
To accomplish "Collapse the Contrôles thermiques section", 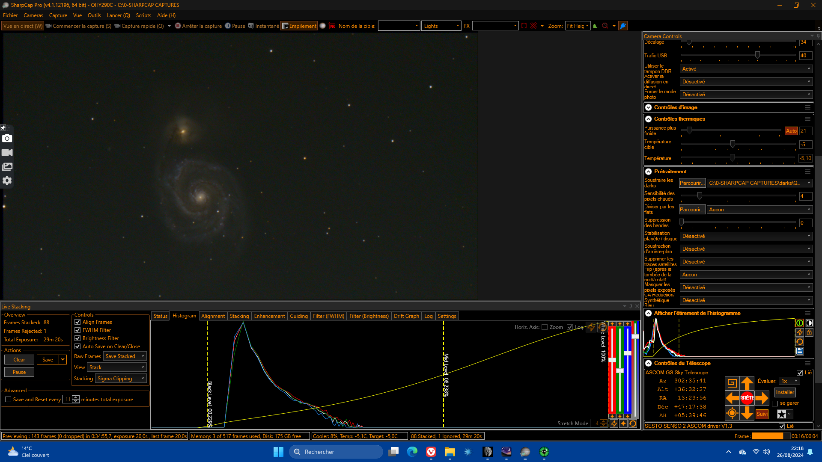I will click(x=649, y=119).
